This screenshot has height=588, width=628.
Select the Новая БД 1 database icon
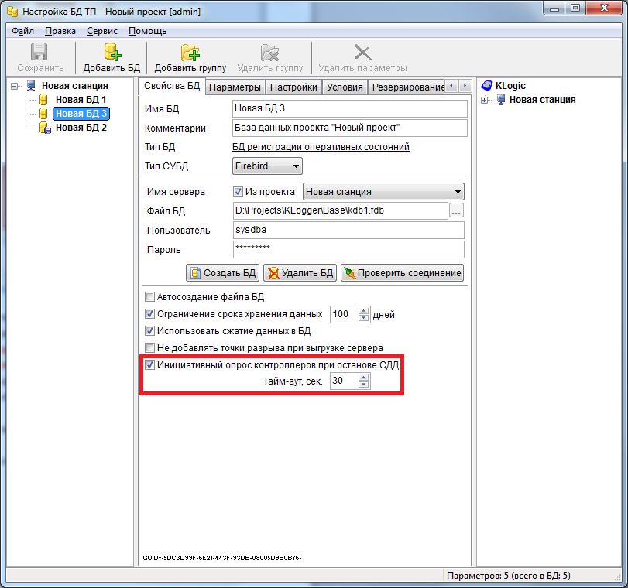(44, 100)
